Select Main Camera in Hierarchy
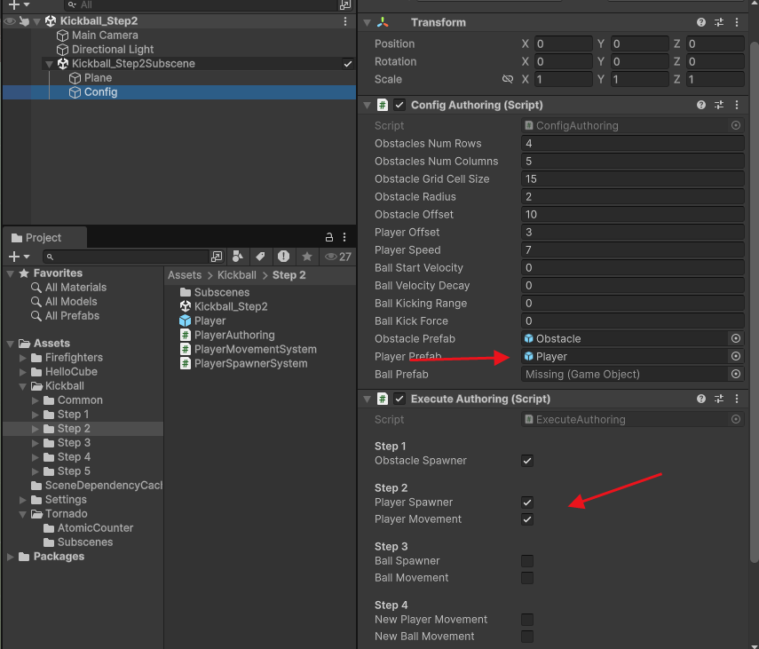 [x=98, y=36]
